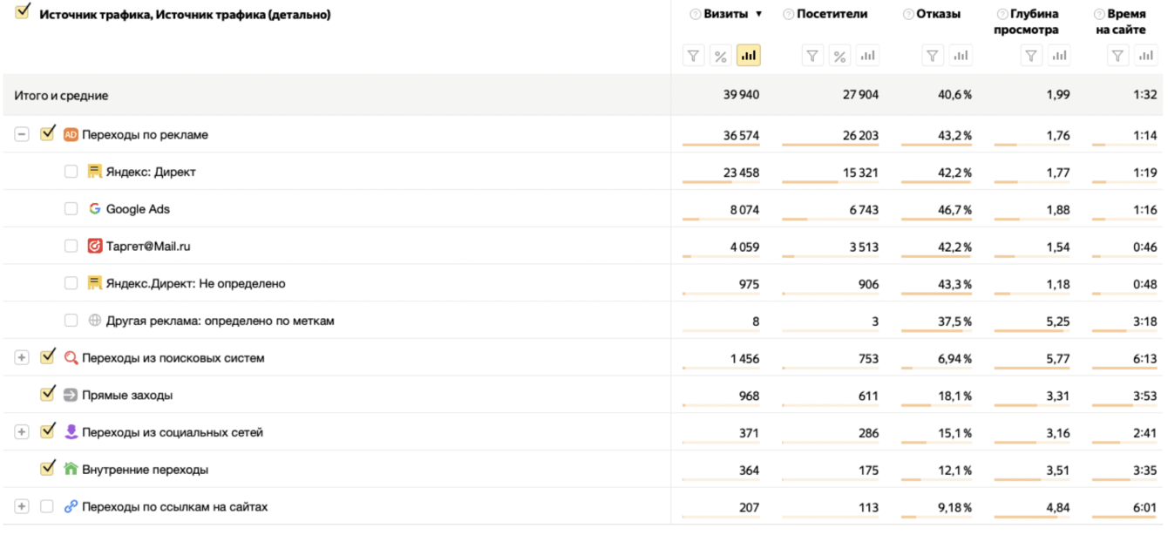Click the chart icon under Отказы column

pos(960,56)
